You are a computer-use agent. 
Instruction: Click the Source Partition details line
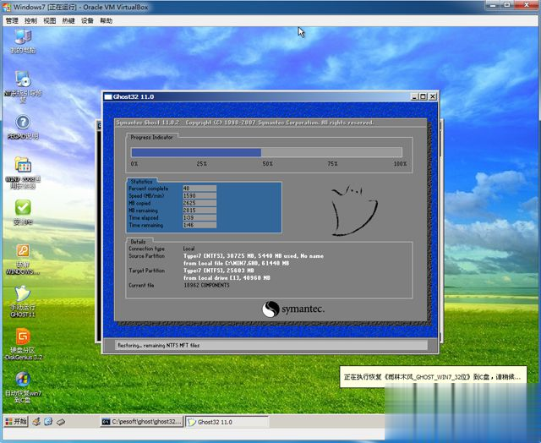click(x=254, y=256)
